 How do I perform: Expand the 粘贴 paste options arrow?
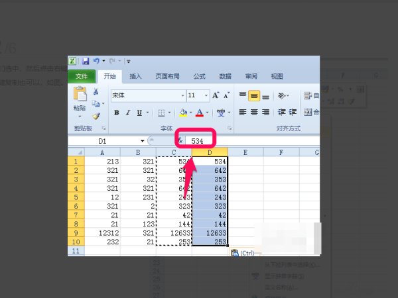pos(80,117)
